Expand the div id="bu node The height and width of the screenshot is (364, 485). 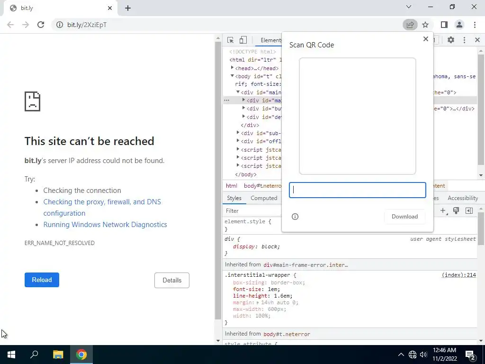click(244, 108)
